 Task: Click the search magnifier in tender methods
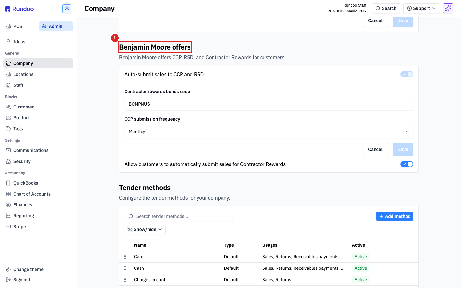[131, 216]
